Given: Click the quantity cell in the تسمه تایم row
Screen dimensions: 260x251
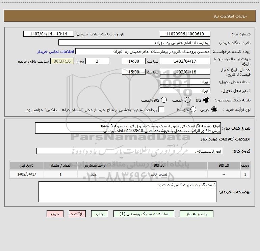Looking at the screenshot, I should 60,174.
